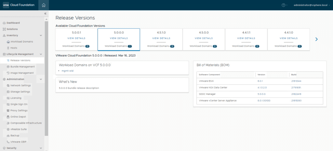Image resolution: width=333 pixels, height=151 pixels.
Task: Click the vmw Cloud Foundation logo
Action: click(19, 5)
